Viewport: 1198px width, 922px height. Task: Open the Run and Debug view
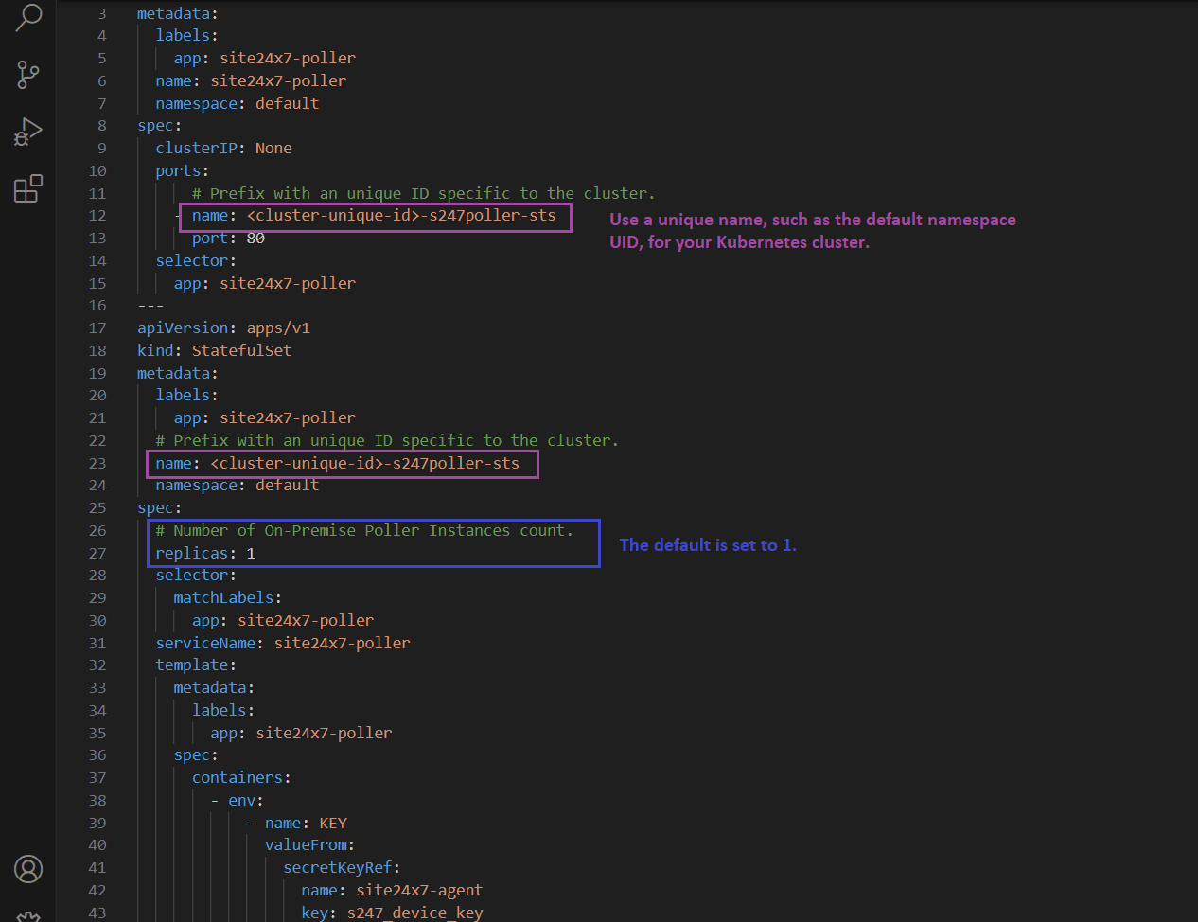coord(28,132)
